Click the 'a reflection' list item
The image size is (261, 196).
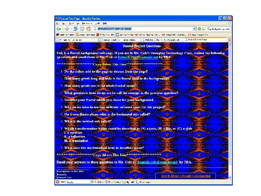(75, 137)
